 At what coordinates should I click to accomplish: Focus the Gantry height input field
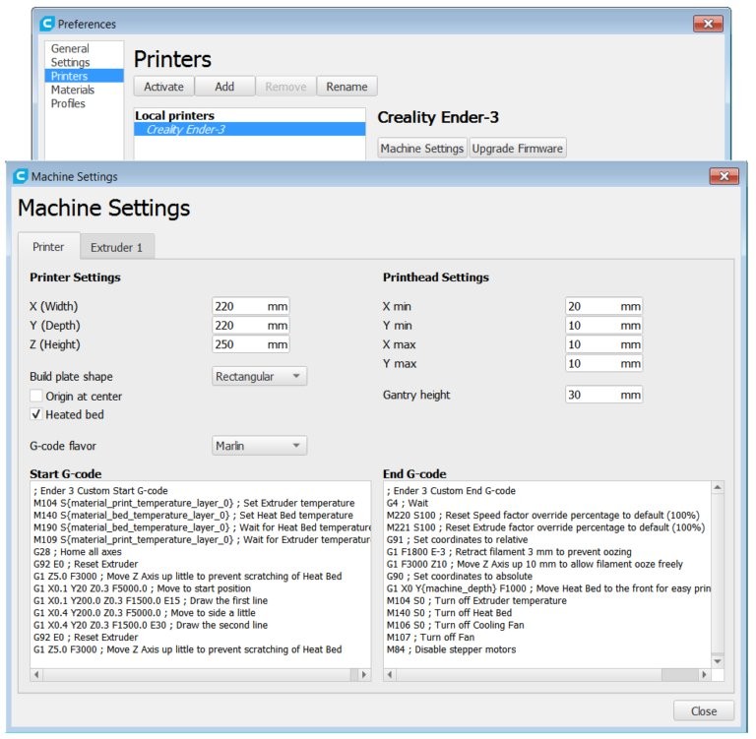coord(592,395)
